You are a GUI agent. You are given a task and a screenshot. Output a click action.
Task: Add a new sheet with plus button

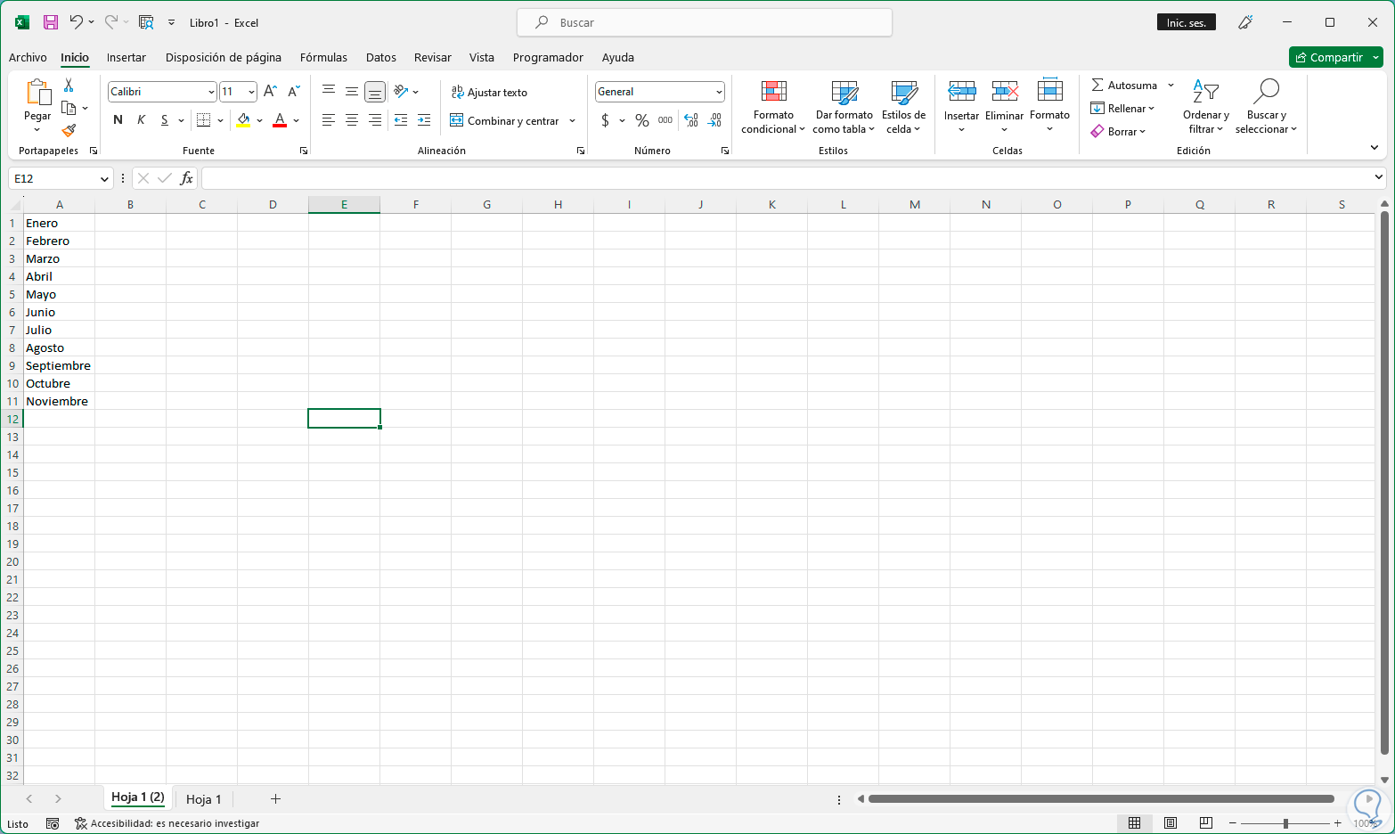click(x=275, y=799)
